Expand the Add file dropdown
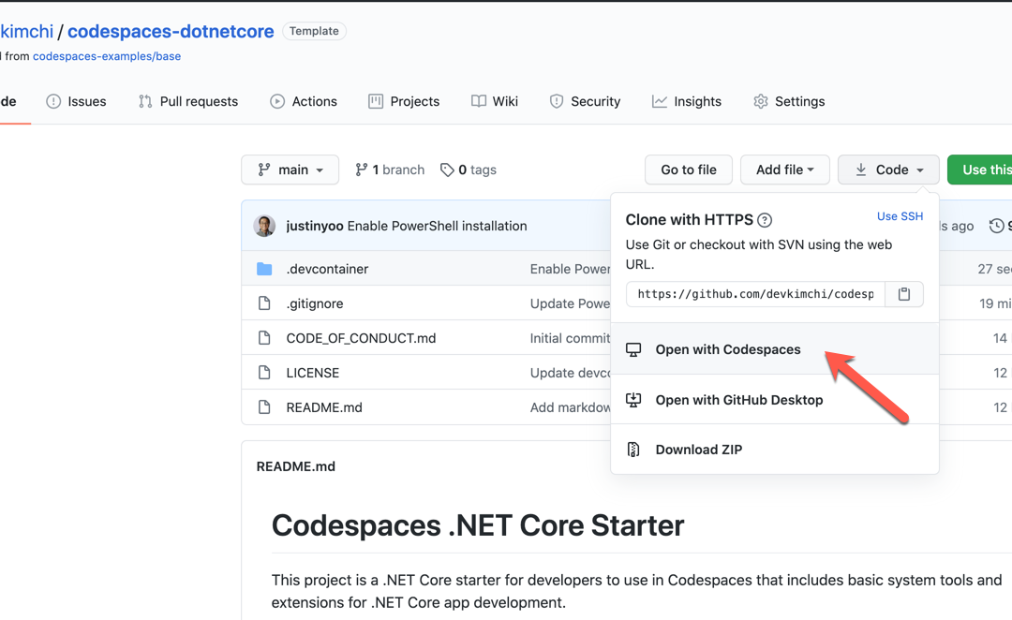Screen dimensions: 1012x620 (x=785, y=170)
